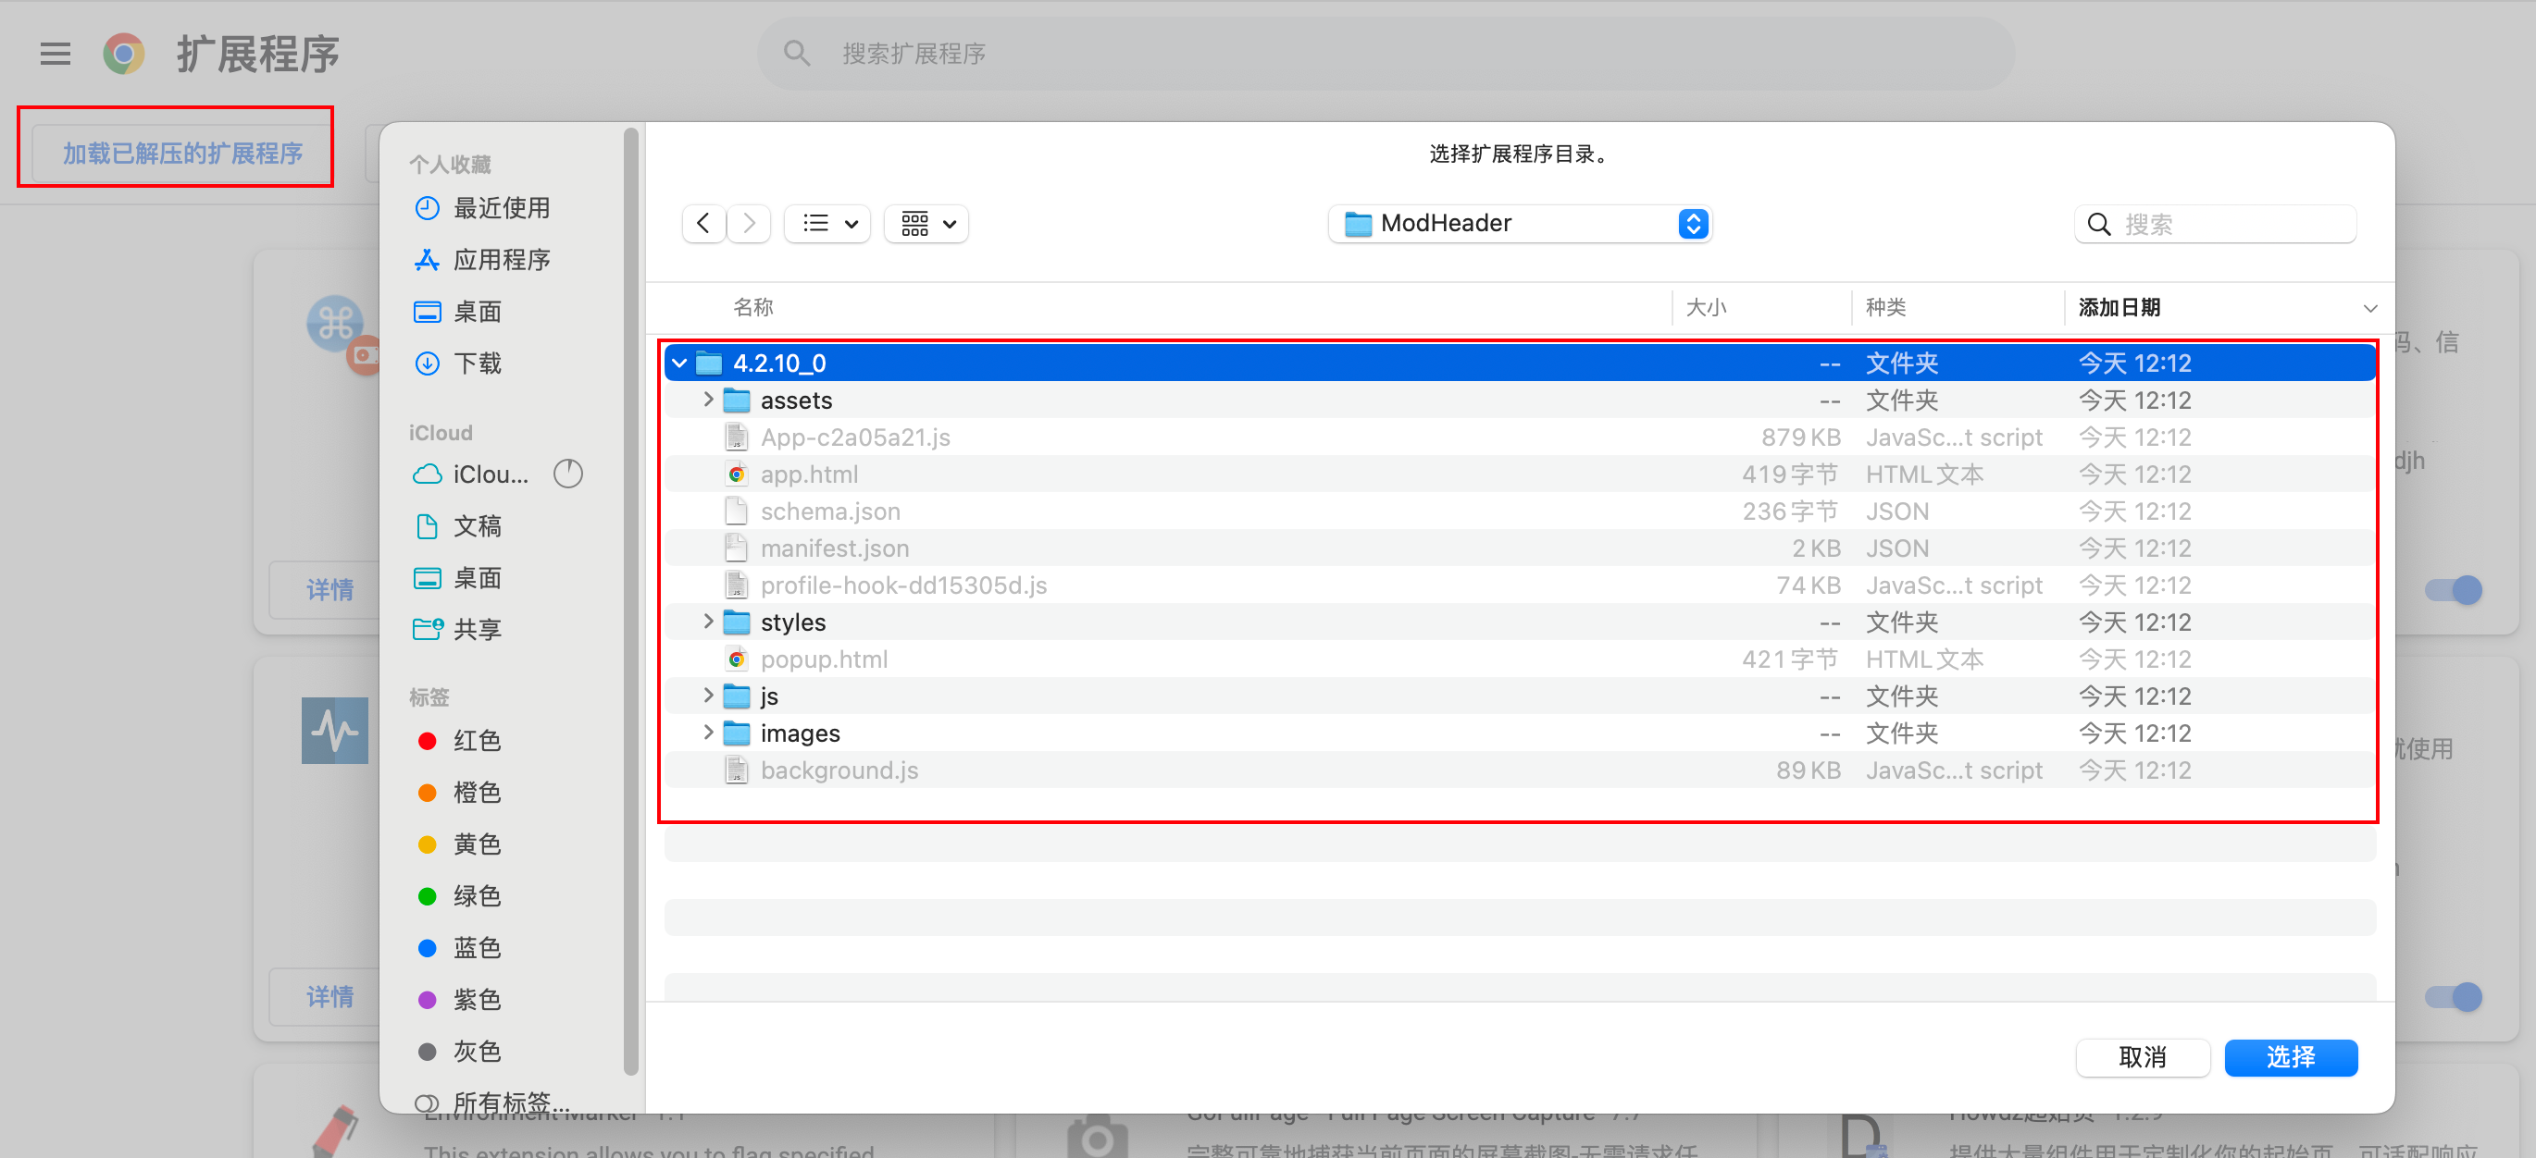The image size is (2536, 1158).
Task: Click the js folder icon
Action: tap(737, 696)
